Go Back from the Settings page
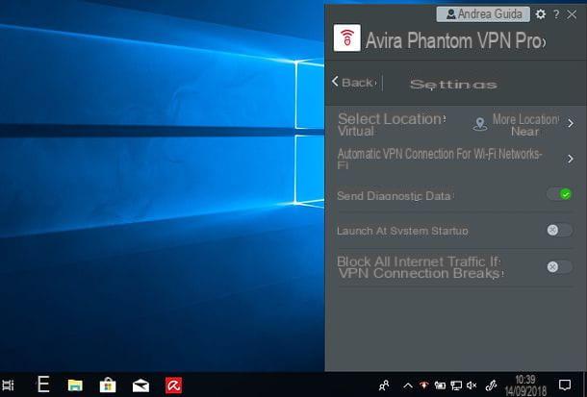The image size is (587, 397). pyautogui.click(x=354, y=83)
